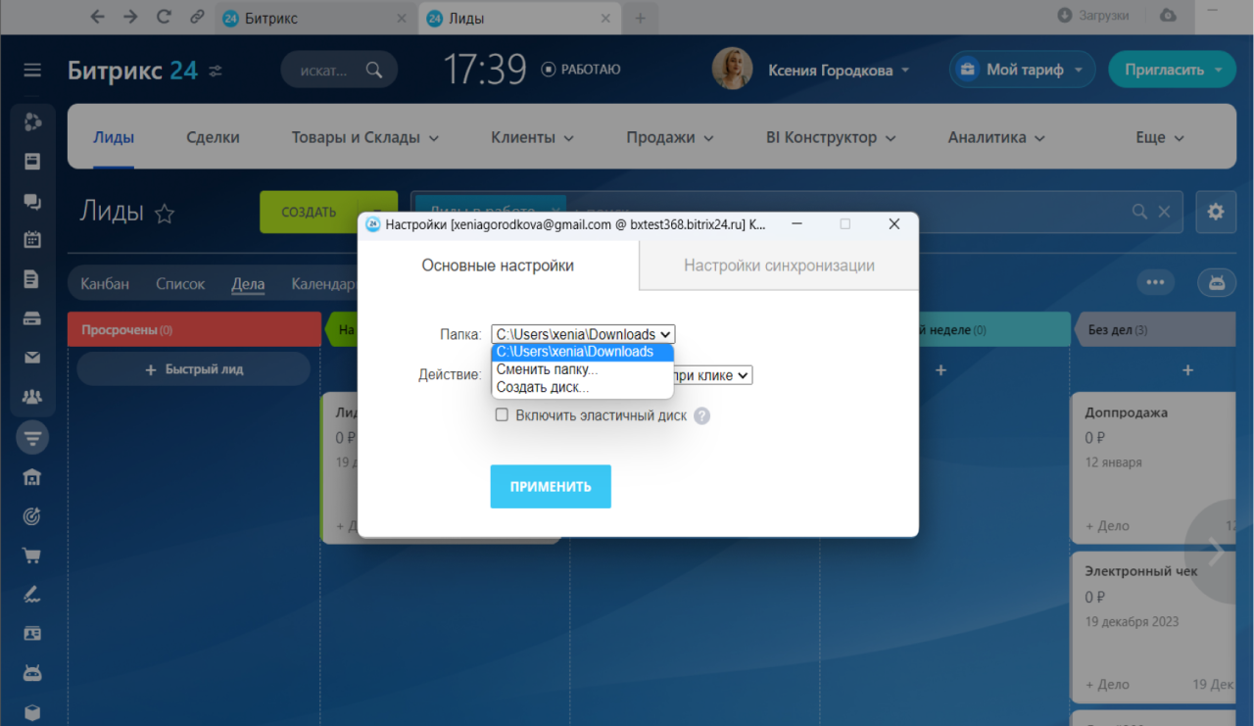Open the feed icon in the sidebar
The height and width of the screenshot is (726, 1254).
point(32,162)
